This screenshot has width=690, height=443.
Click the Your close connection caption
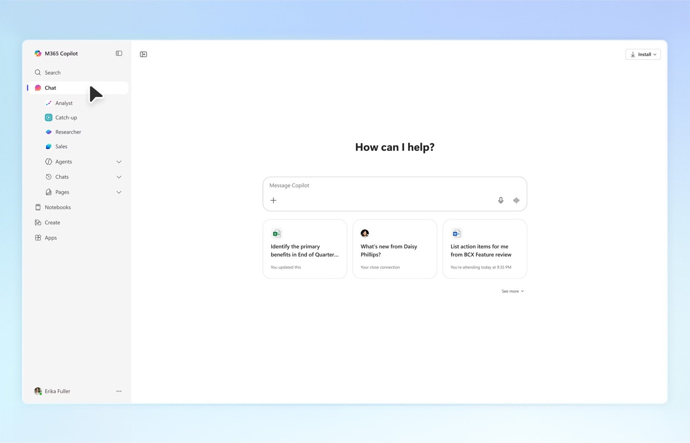380,267
